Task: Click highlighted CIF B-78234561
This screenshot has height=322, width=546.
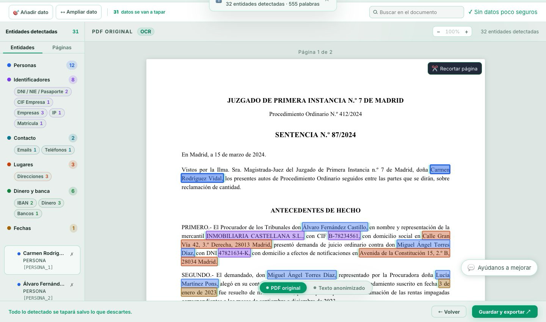Action: (x=344, y=236)
